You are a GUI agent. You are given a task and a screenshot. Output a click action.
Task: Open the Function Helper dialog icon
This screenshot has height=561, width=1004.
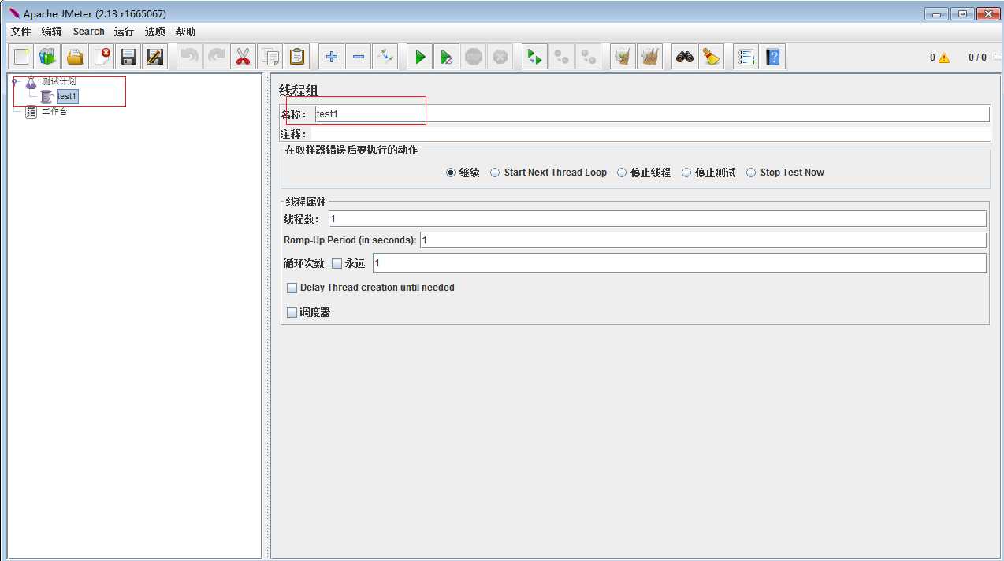click(746, 57)
